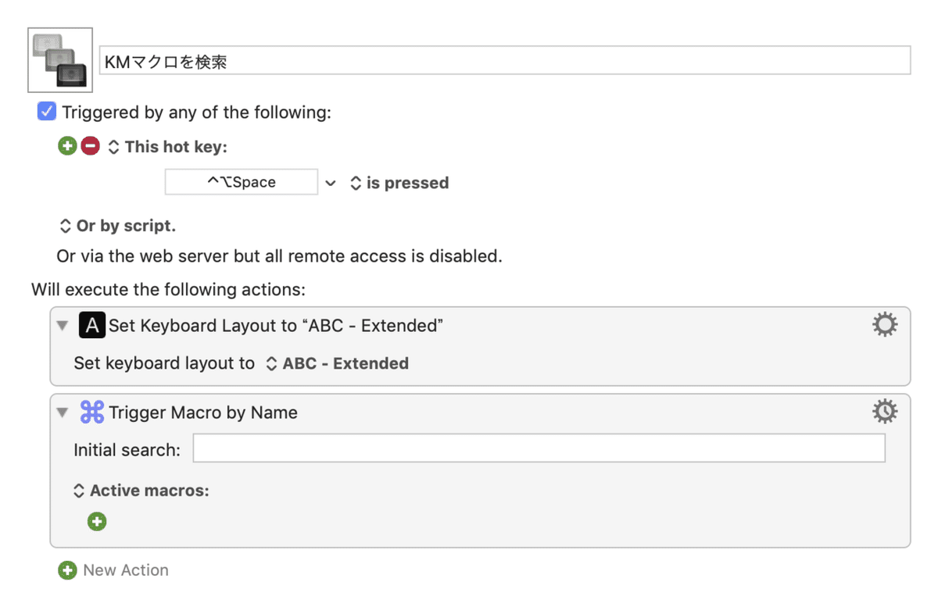This screenshot has width=938, height=607.
Task: Click the "New Action" button
Action: pyautogui.click(x=113, y=570)
